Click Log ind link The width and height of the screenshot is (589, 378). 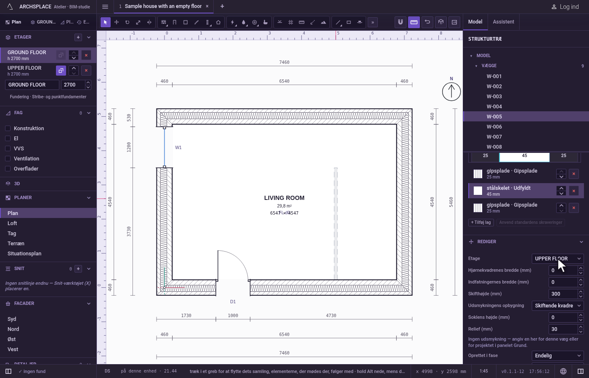pos(565,7)
